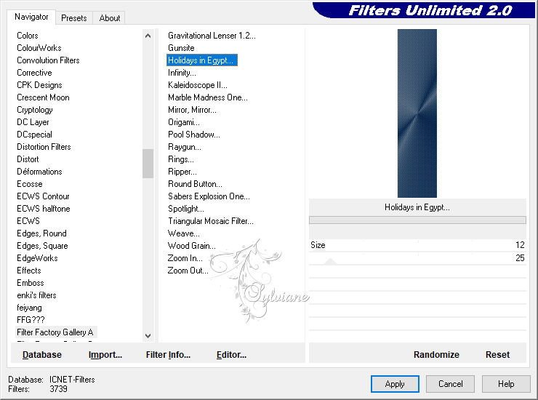This screenshot has width=538, height=400.
Task: Select the Ecosse category
Action: 30,184
